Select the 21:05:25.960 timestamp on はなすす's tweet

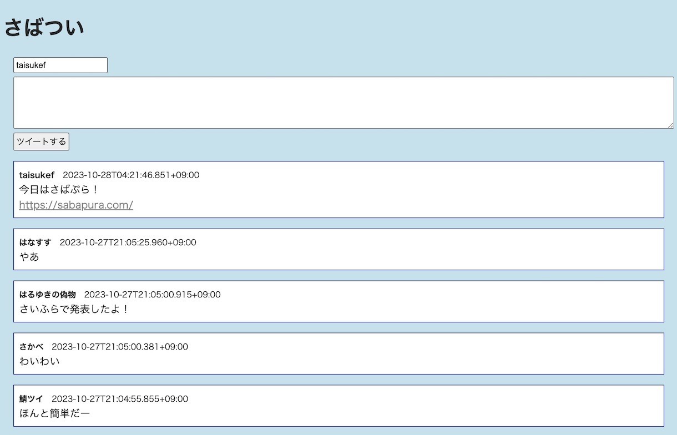tap(128, 242)
